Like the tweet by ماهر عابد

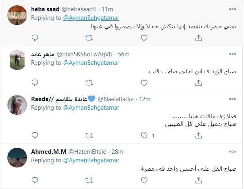144,83
